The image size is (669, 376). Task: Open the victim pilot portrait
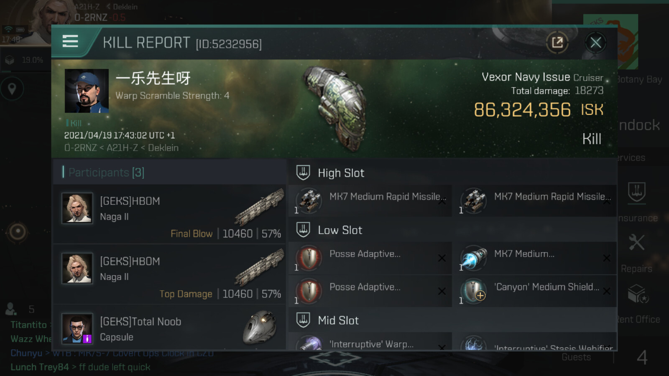pyautogui.click(x=87, y=91)
